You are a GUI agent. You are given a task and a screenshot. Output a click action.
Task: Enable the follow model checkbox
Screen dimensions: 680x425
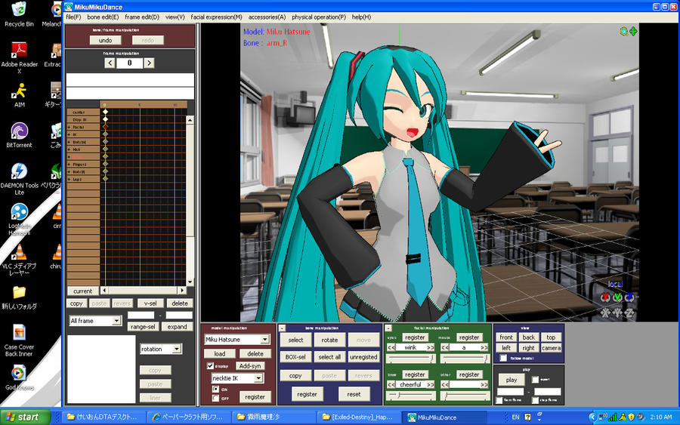click(x=503, y=359)
